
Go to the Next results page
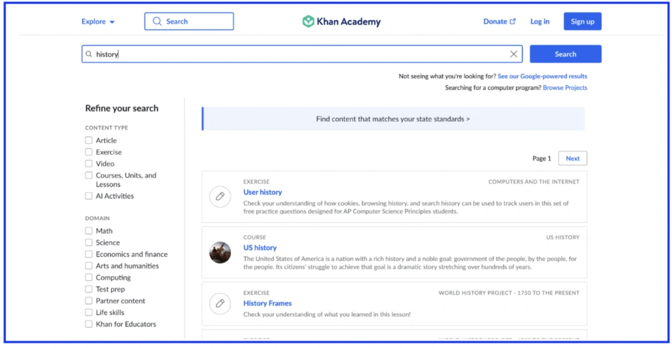[x=572, y=159]
